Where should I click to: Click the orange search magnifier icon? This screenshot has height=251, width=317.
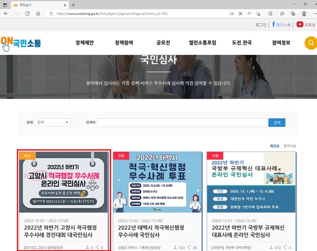pyautogui.click(x=311, y=43)
